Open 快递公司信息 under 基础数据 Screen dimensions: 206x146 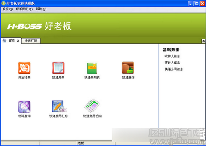tap(174, 69)
